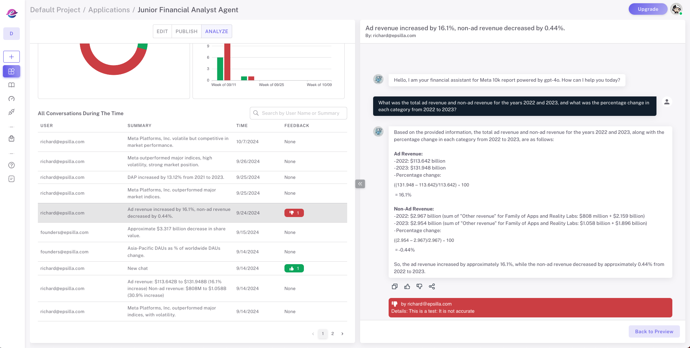This screenshot has width=690, height=348.
Task: Click the red thumbs-down feedback badge
Action: coord(294,213)
